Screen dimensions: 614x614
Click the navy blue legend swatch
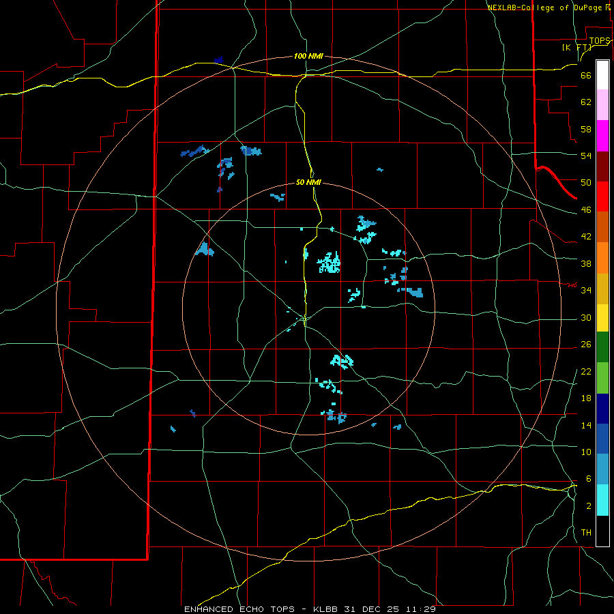[x=602, y=409]
